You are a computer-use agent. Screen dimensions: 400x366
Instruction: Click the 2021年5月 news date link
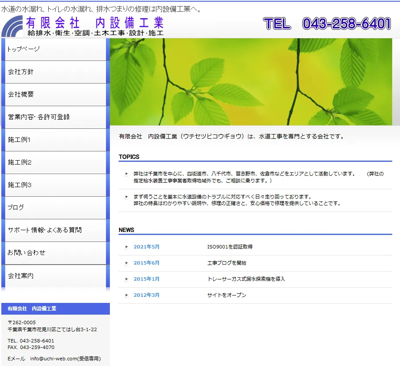tap(146, 247)
